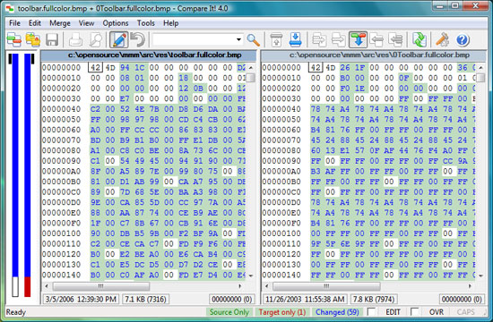Viewport: 493px width, 322px height.
Task: Click left pane vertical scroll down arrow
Action: (x=251, y=275)
